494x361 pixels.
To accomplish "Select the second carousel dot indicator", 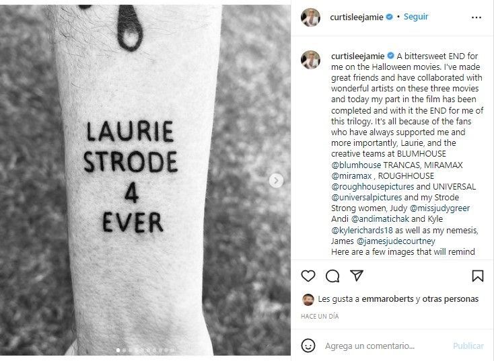I will point(124,350).
